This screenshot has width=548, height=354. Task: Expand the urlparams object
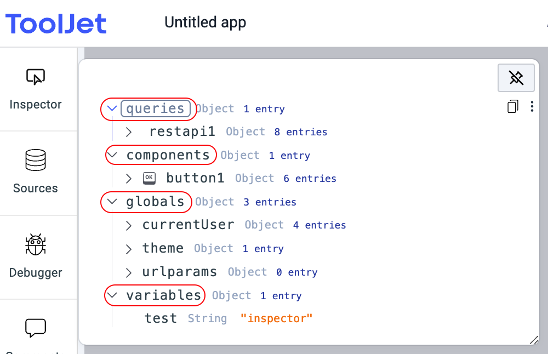pyautogui.click(x=129, y=272)
